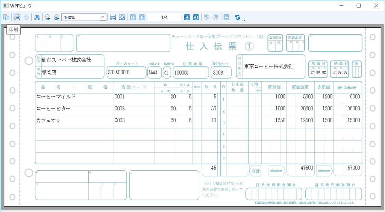The height and width of the screenshot is (212, 385).
Task: Click the retail amount 15000
Action: click(x=354, y=120)
